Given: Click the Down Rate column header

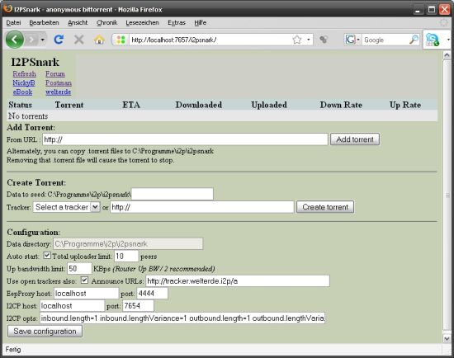Looking at the screenshot, I should tap(341, 105).
